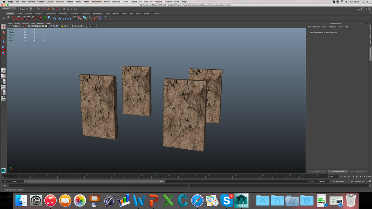Click the Select button in Attribute Editor
This screenshot has height=209, width=372.
(x=317, y=172)
